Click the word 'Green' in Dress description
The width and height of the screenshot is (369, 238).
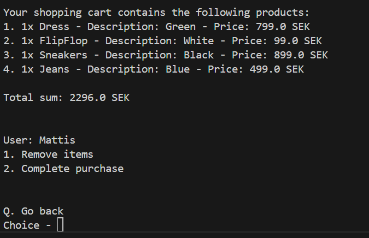(x=180, y=27)
